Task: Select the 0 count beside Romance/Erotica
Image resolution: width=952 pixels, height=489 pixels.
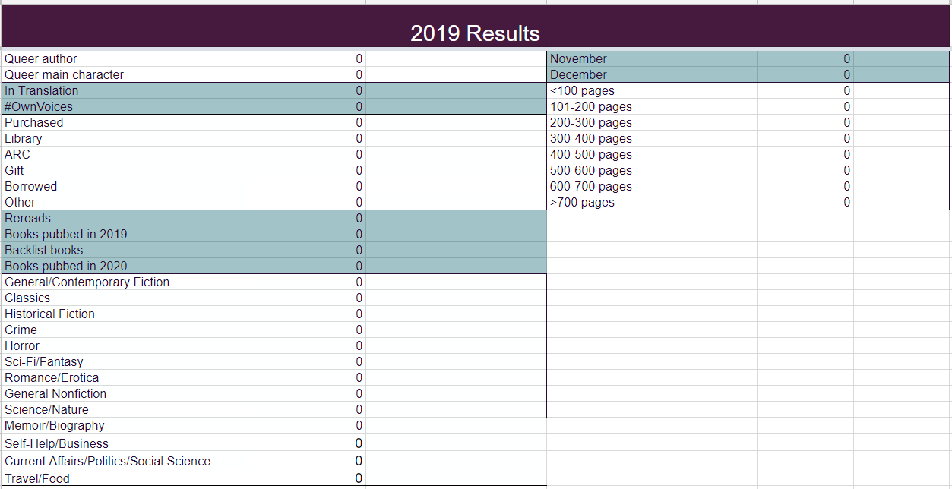Action: tap(308, 377)
